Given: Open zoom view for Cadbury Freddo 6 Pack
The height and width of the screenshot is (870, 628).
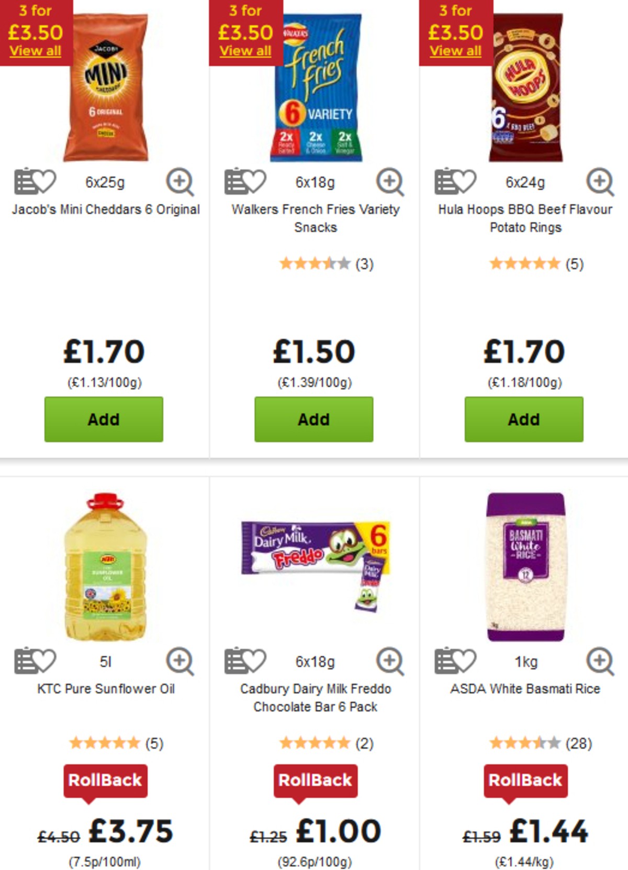Looking at the screenshot, I should pos(390,662).
